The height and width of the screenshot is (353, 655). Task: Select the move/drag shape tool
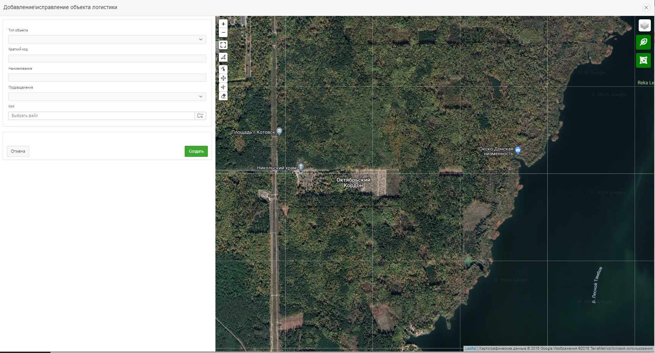point(223,78)
